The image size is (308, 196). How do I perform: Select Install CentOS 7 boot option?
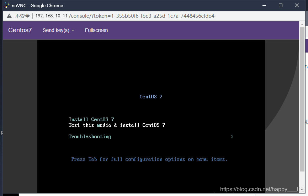coord(91,119)
